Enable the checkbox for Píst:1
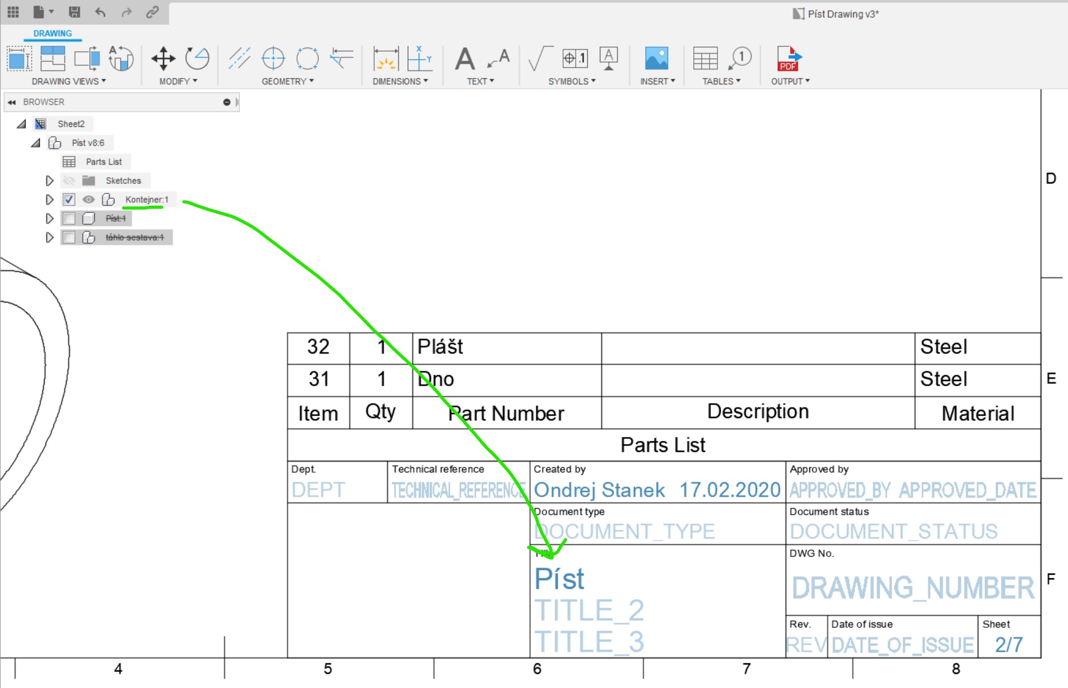The width and height of the screenshot is (1068, 688). click(68, 219)
